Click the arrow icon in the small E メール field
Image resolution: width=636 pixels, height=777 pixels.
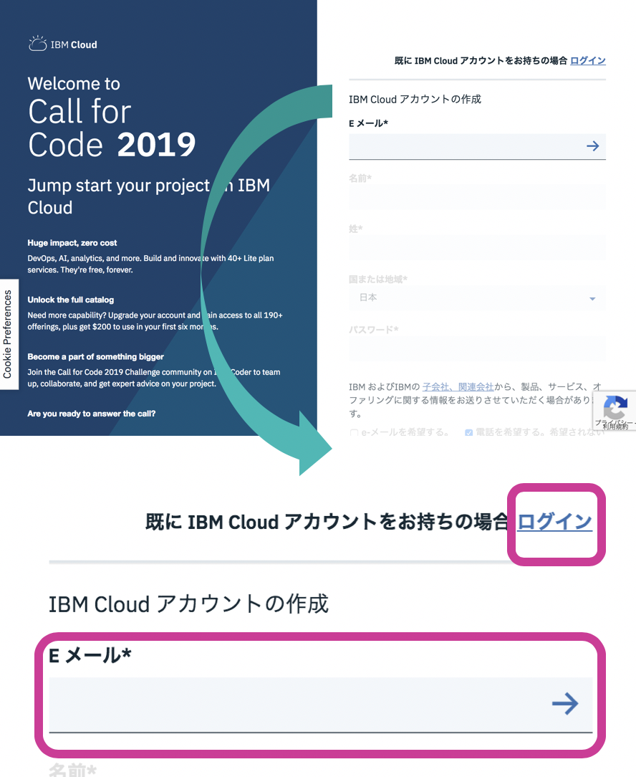tap(593, 146)
